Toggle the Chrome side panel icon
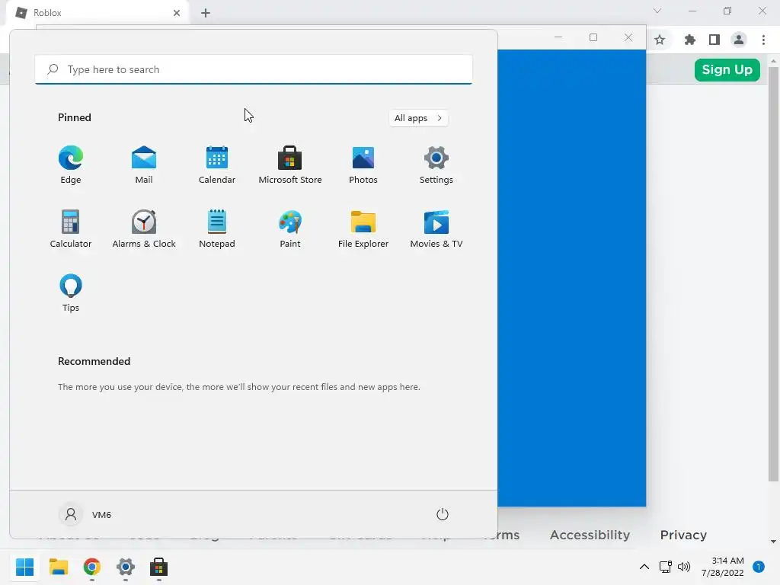Viewport: 780px width, 585px height. (x=714, y=40)
